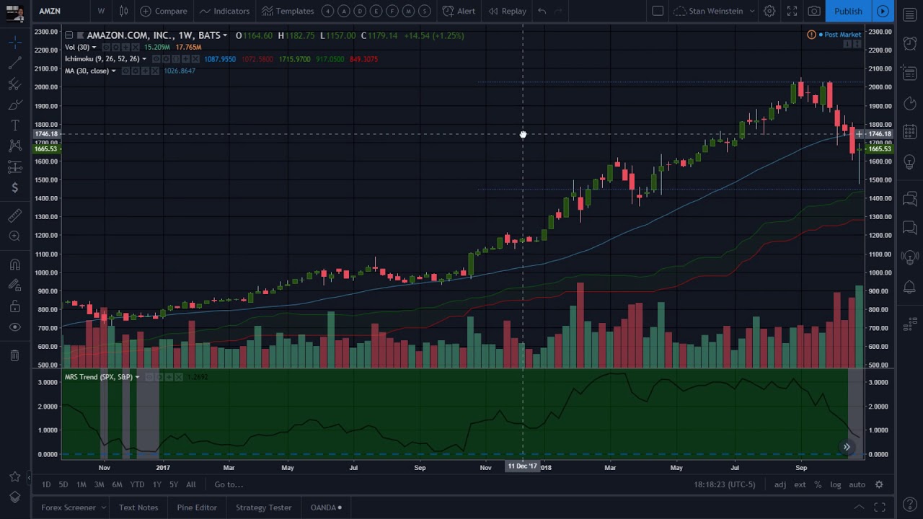
Task: Toggle lock all drawing tools
Action: point(14,306)
